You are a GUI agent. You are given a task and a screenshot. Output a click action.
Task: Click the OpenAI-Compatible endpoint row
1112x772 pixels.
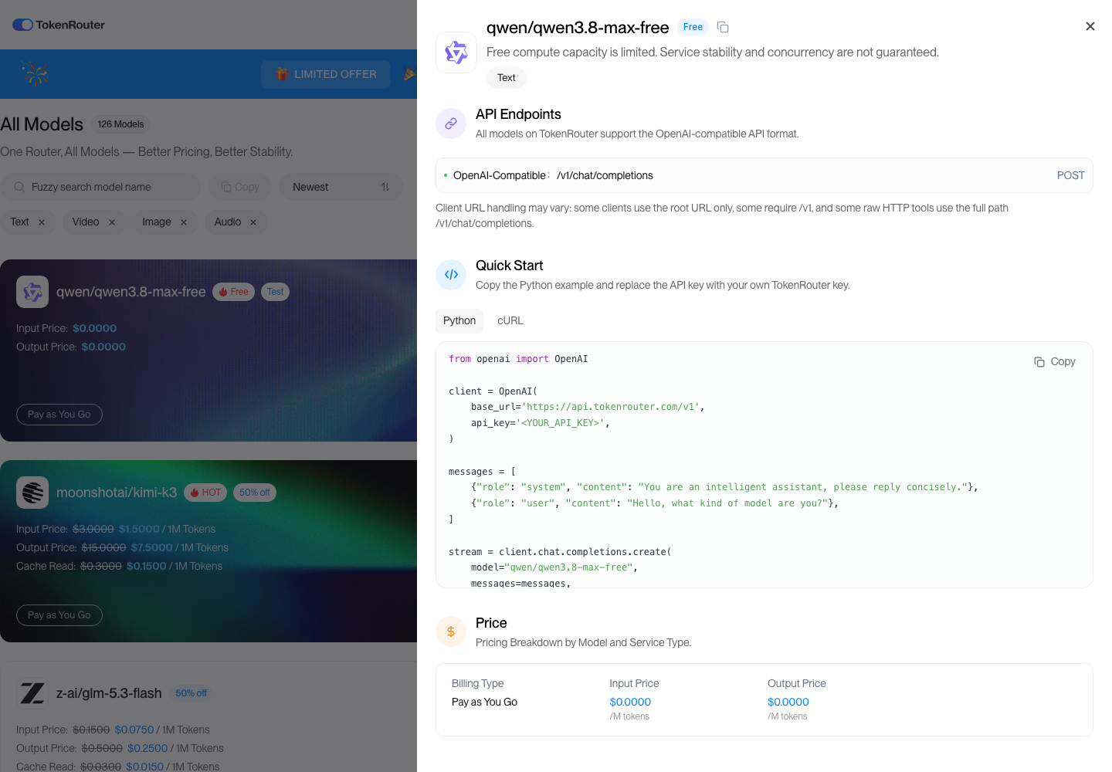click(764, 175)
